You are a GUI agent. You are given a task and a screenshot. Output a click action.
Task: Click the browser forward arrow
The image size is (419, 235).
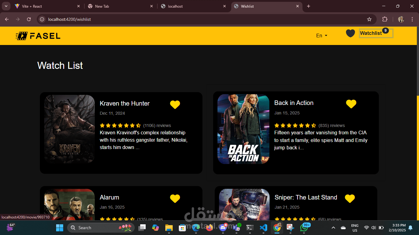18,19
